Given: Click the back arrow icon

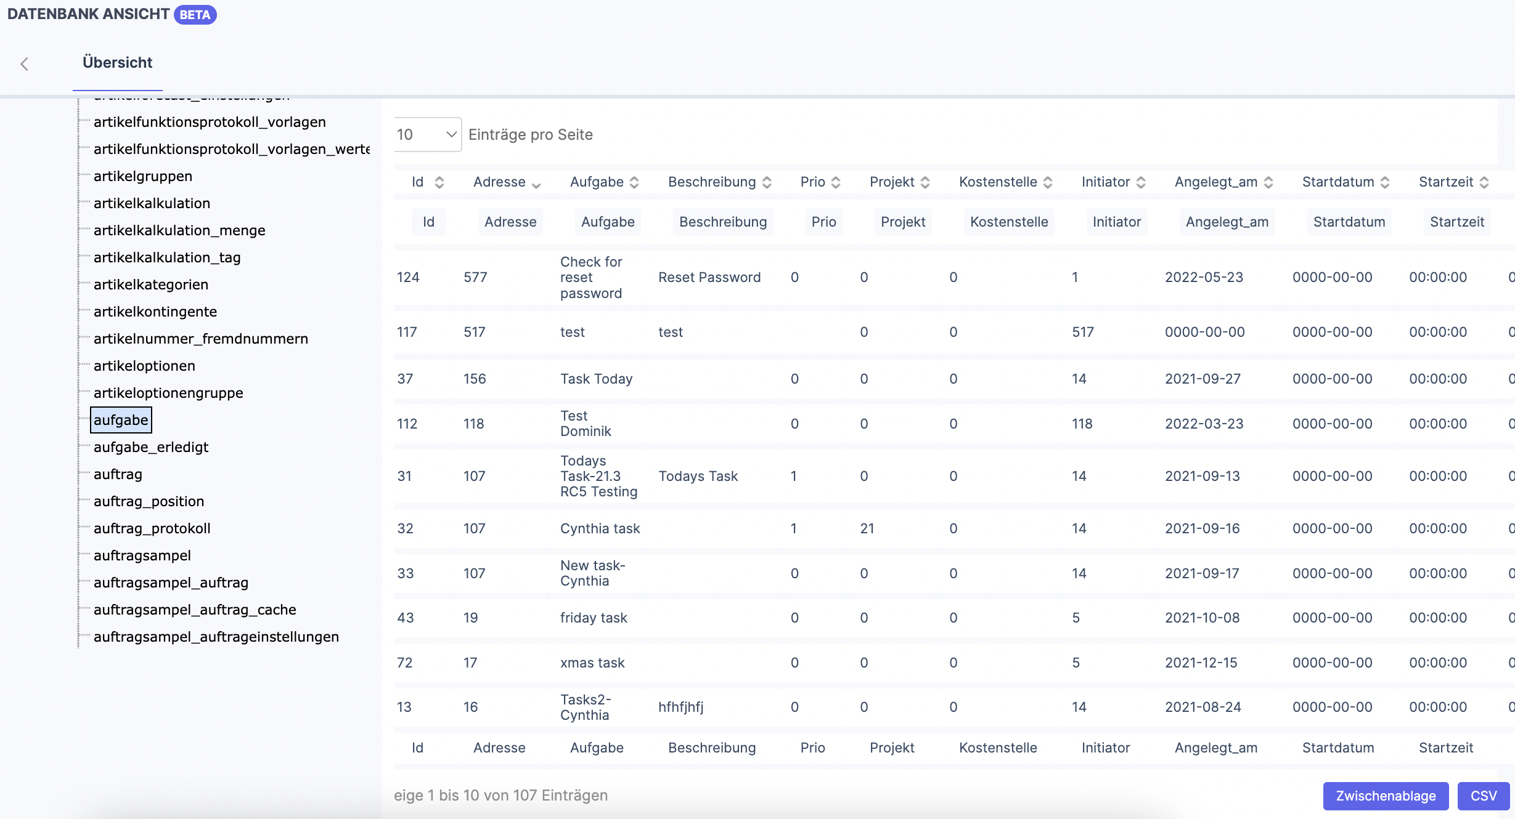Looking at the screenshot, I should point(25,64).
